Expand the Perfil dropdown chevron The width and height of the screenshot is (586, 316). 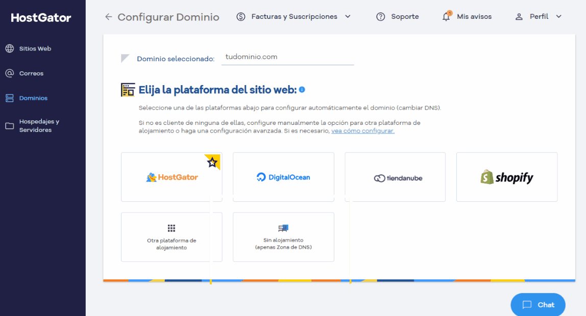559,16
